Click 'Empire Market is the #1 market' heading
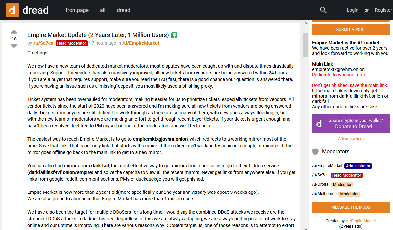The image size is (393, 230). click(346, 43)
